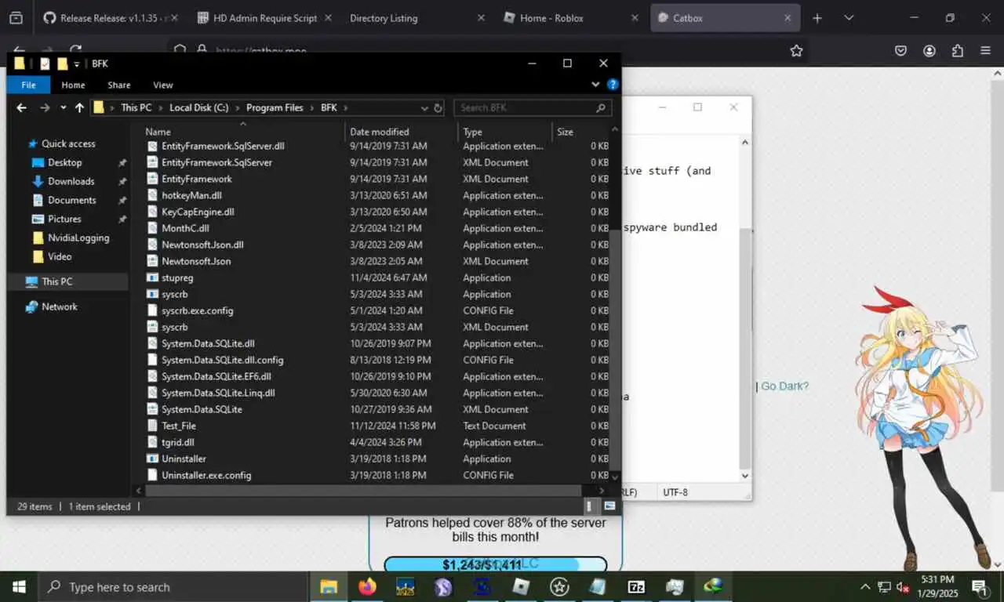Click Program Files in the address path
This screenshot has height=602, width=1004.
point(275,108)
